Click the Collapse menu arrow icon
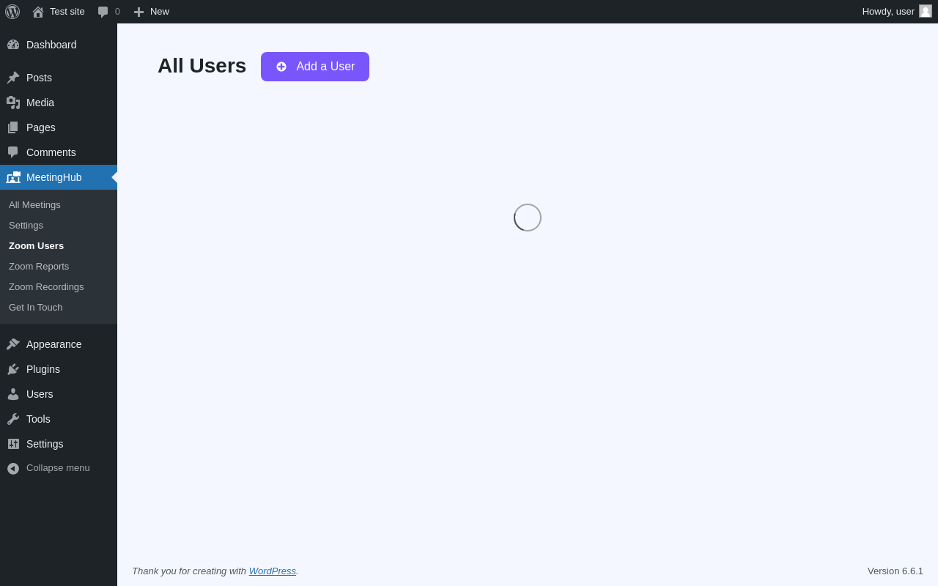 click(x=13, y=468)
